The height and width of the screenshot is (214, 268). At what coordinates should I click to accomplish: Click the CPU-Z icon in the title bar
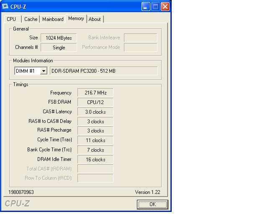5,7
